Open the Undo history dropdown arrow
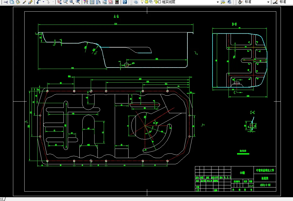This screenshot has width=293, height=201. 43,2
